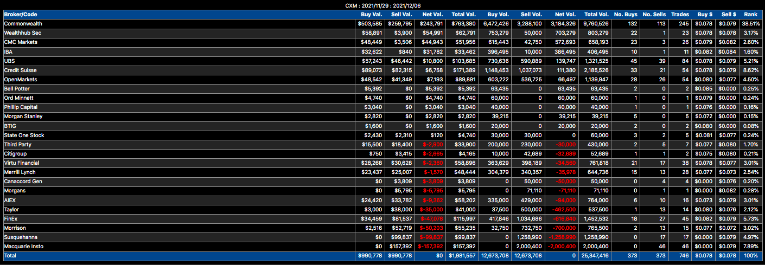
Task: Sort by the No. Sells column header
Action: 654,15
